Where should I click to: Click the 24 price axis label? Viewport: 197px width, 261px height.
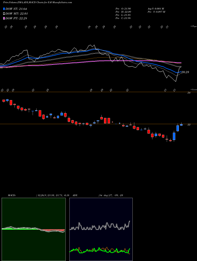[189, 93]
